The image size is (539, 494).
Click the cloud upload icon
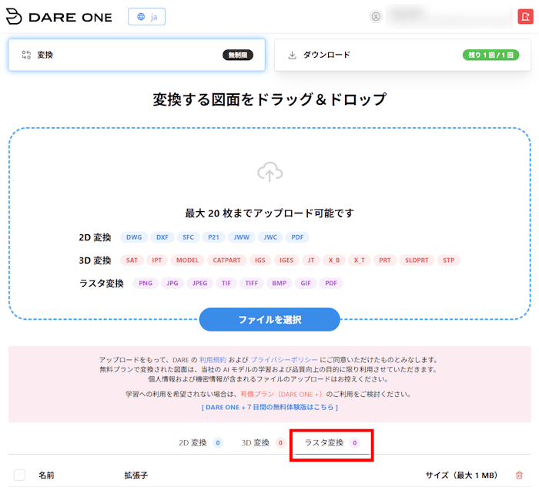(x=269, y=172)
